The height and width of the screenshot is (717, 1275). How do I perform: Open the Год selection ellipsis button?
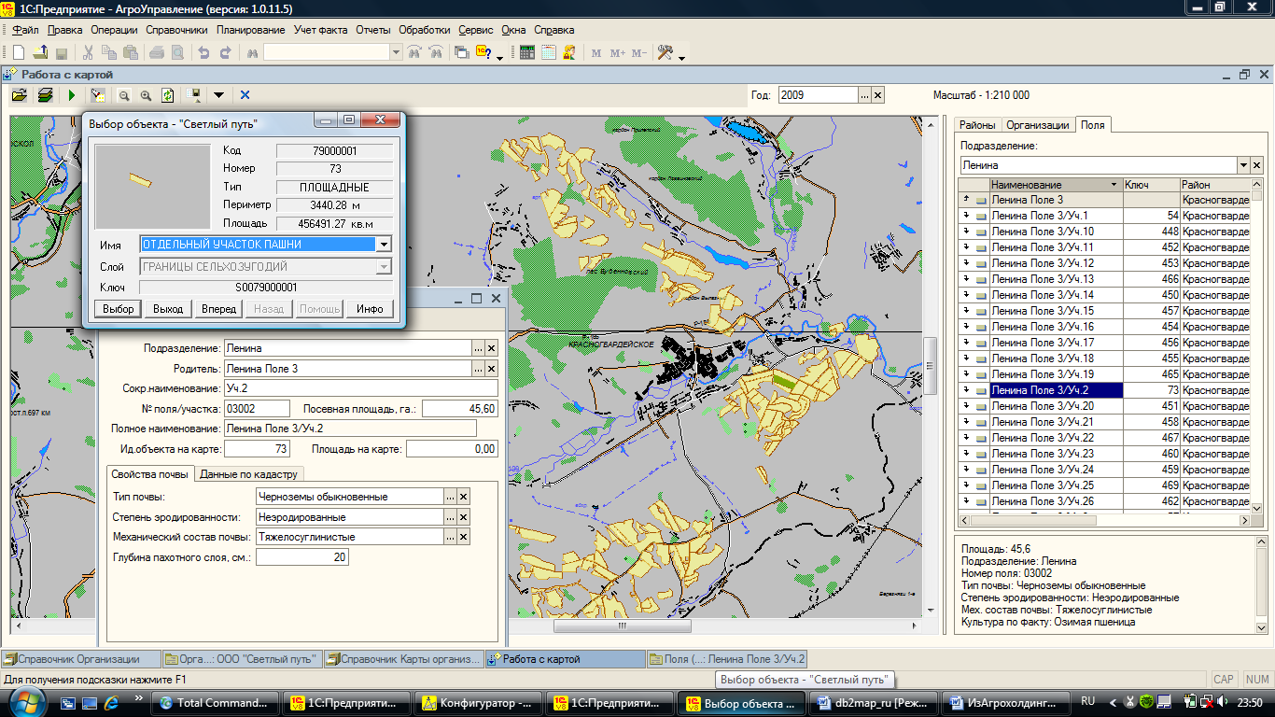tap(864, 95)
